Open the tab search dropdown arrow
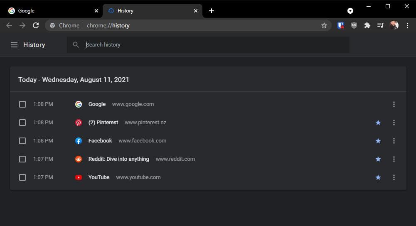 tap(350, 11)
